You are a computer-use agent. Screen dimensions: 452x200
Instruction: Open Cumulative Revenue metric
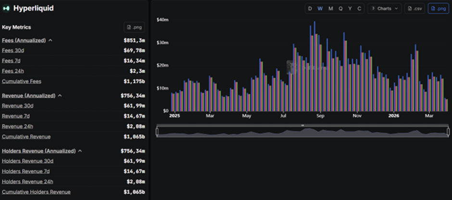click(x=26, y=137)
